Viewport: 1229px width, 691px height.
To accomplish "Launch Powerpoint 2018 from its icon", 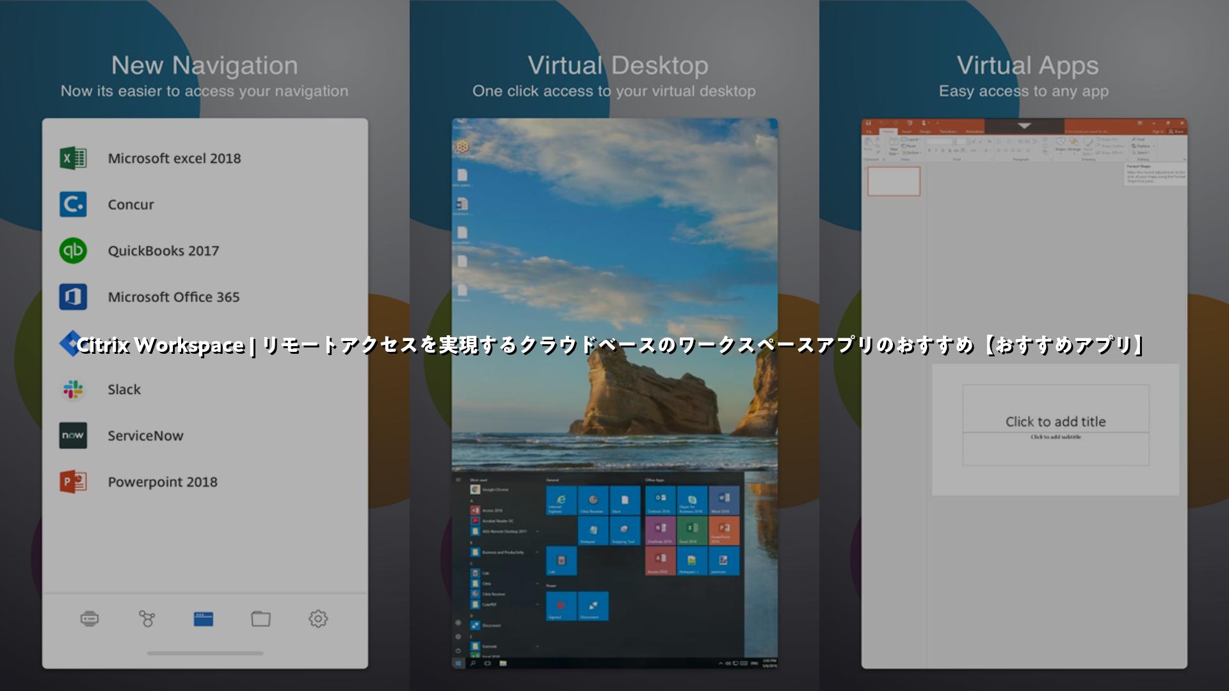I will pos(73,481).
